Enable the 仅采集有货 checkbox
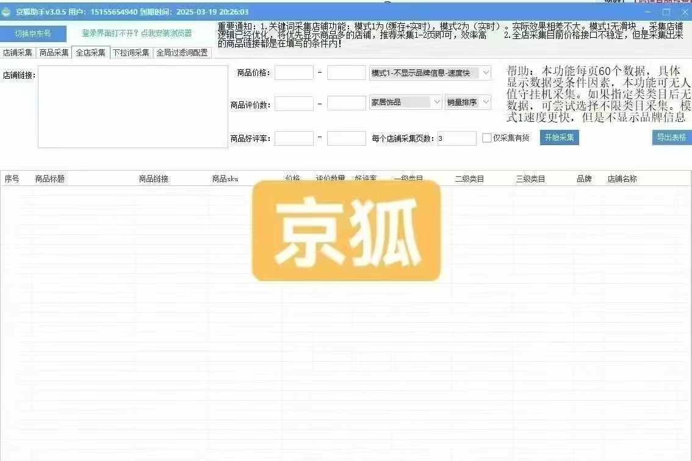The height and width of the screenshot is (461, 692). tap(486, 138)
